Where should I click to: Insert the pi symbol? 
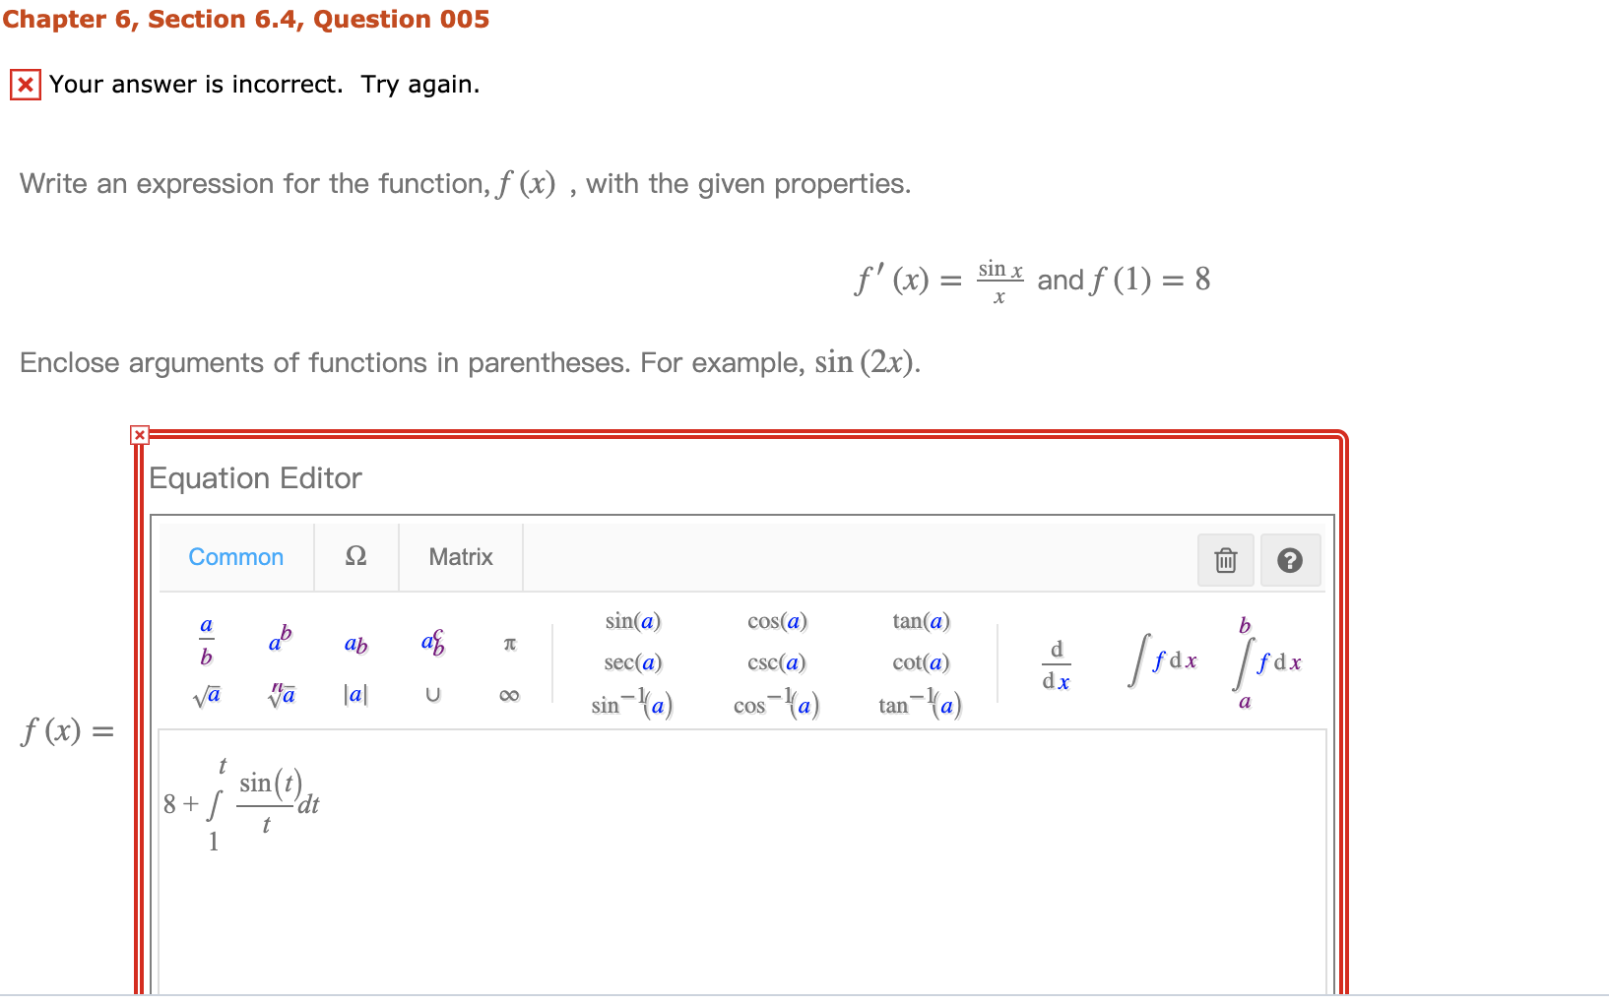click(x=509, y=644)
